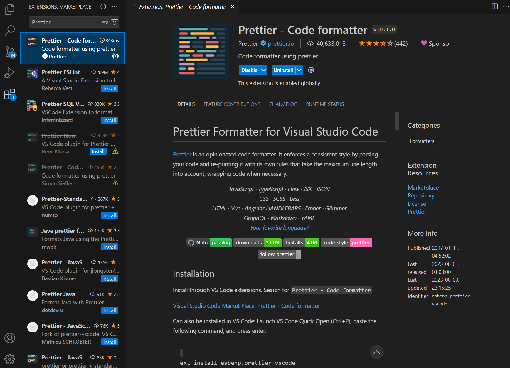Install Mathieu SCHROETER's Prettier extension

pyautogui.click(x=110, y=342)
